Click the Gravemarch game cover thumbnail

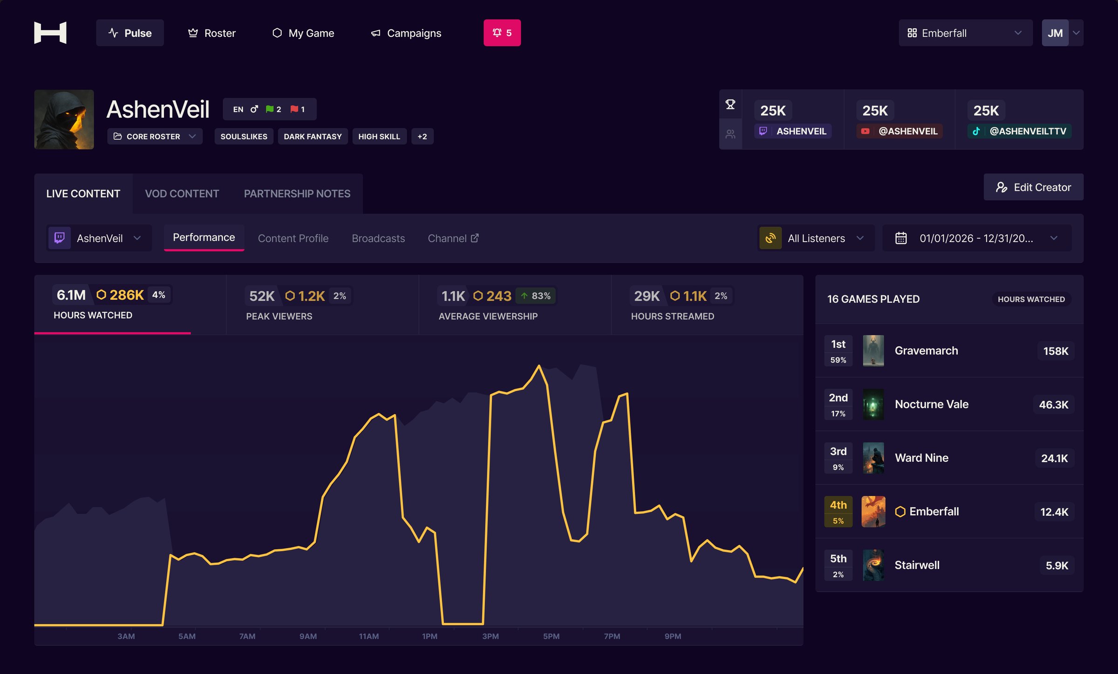873,351
